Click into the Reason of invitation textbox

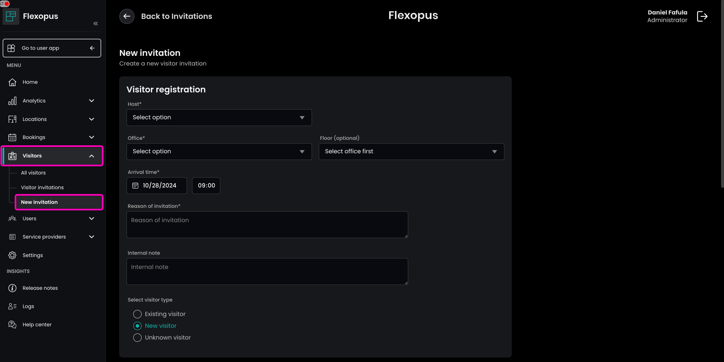(x=267, y=225)
